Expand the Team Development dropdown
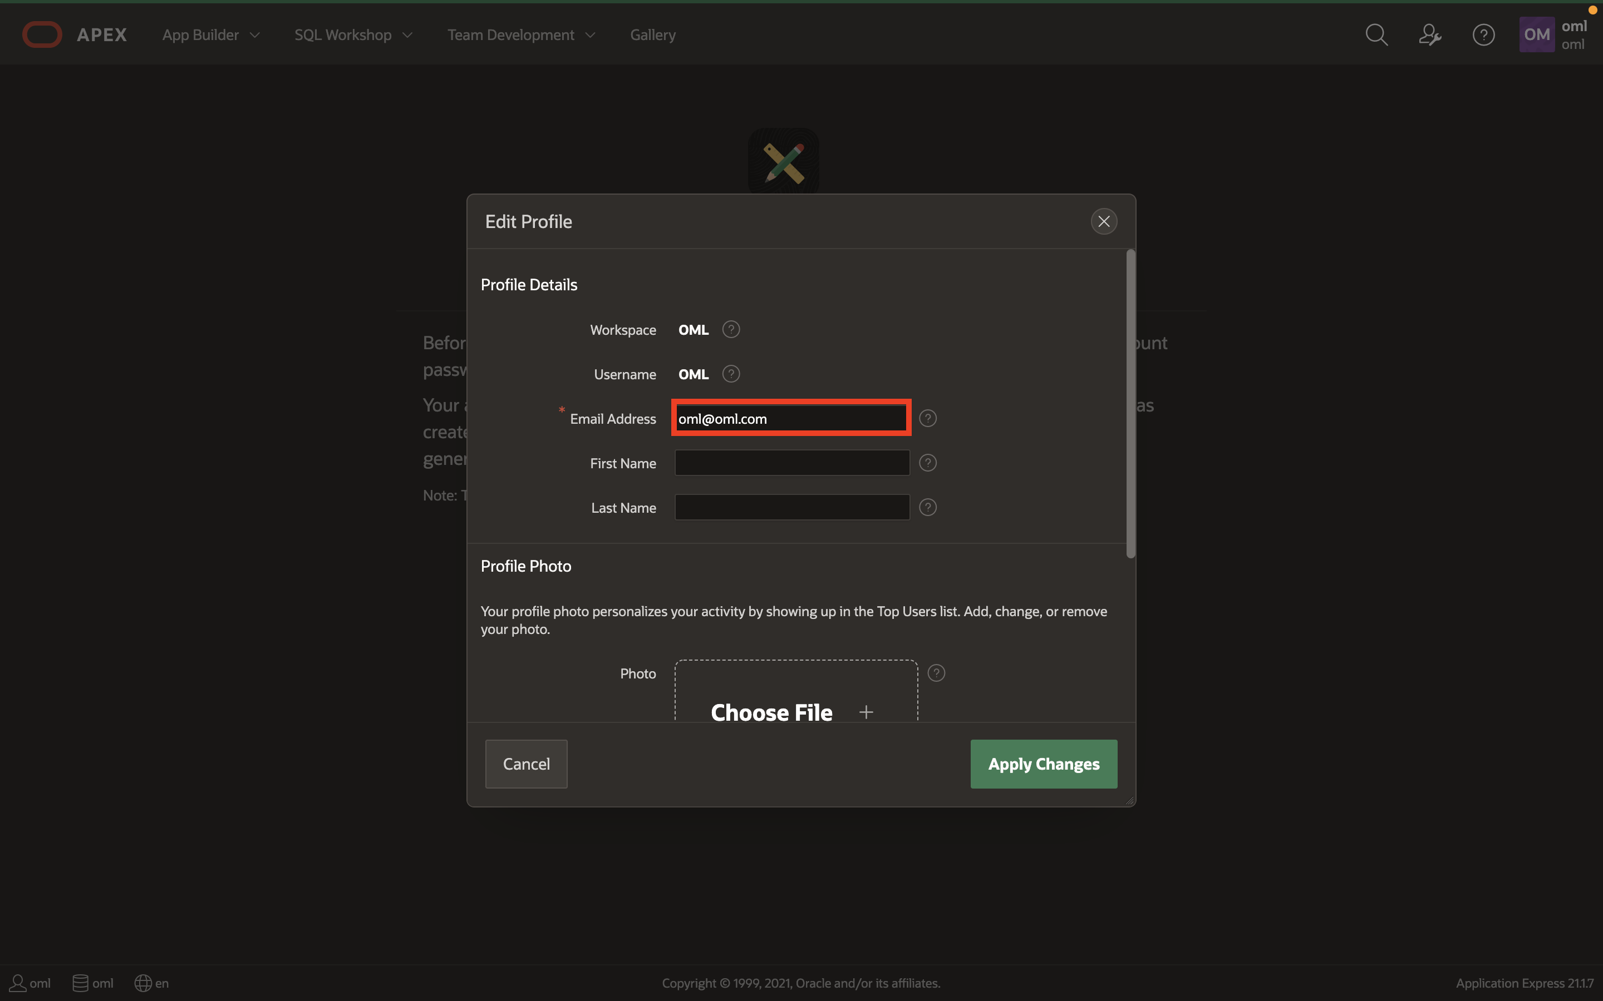Viewport: 1603px width, 1001px height. (520, 34)
